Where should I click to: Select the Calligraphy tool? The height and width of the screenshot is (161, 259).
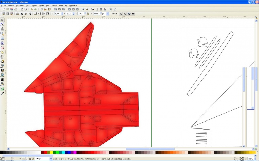2,71
